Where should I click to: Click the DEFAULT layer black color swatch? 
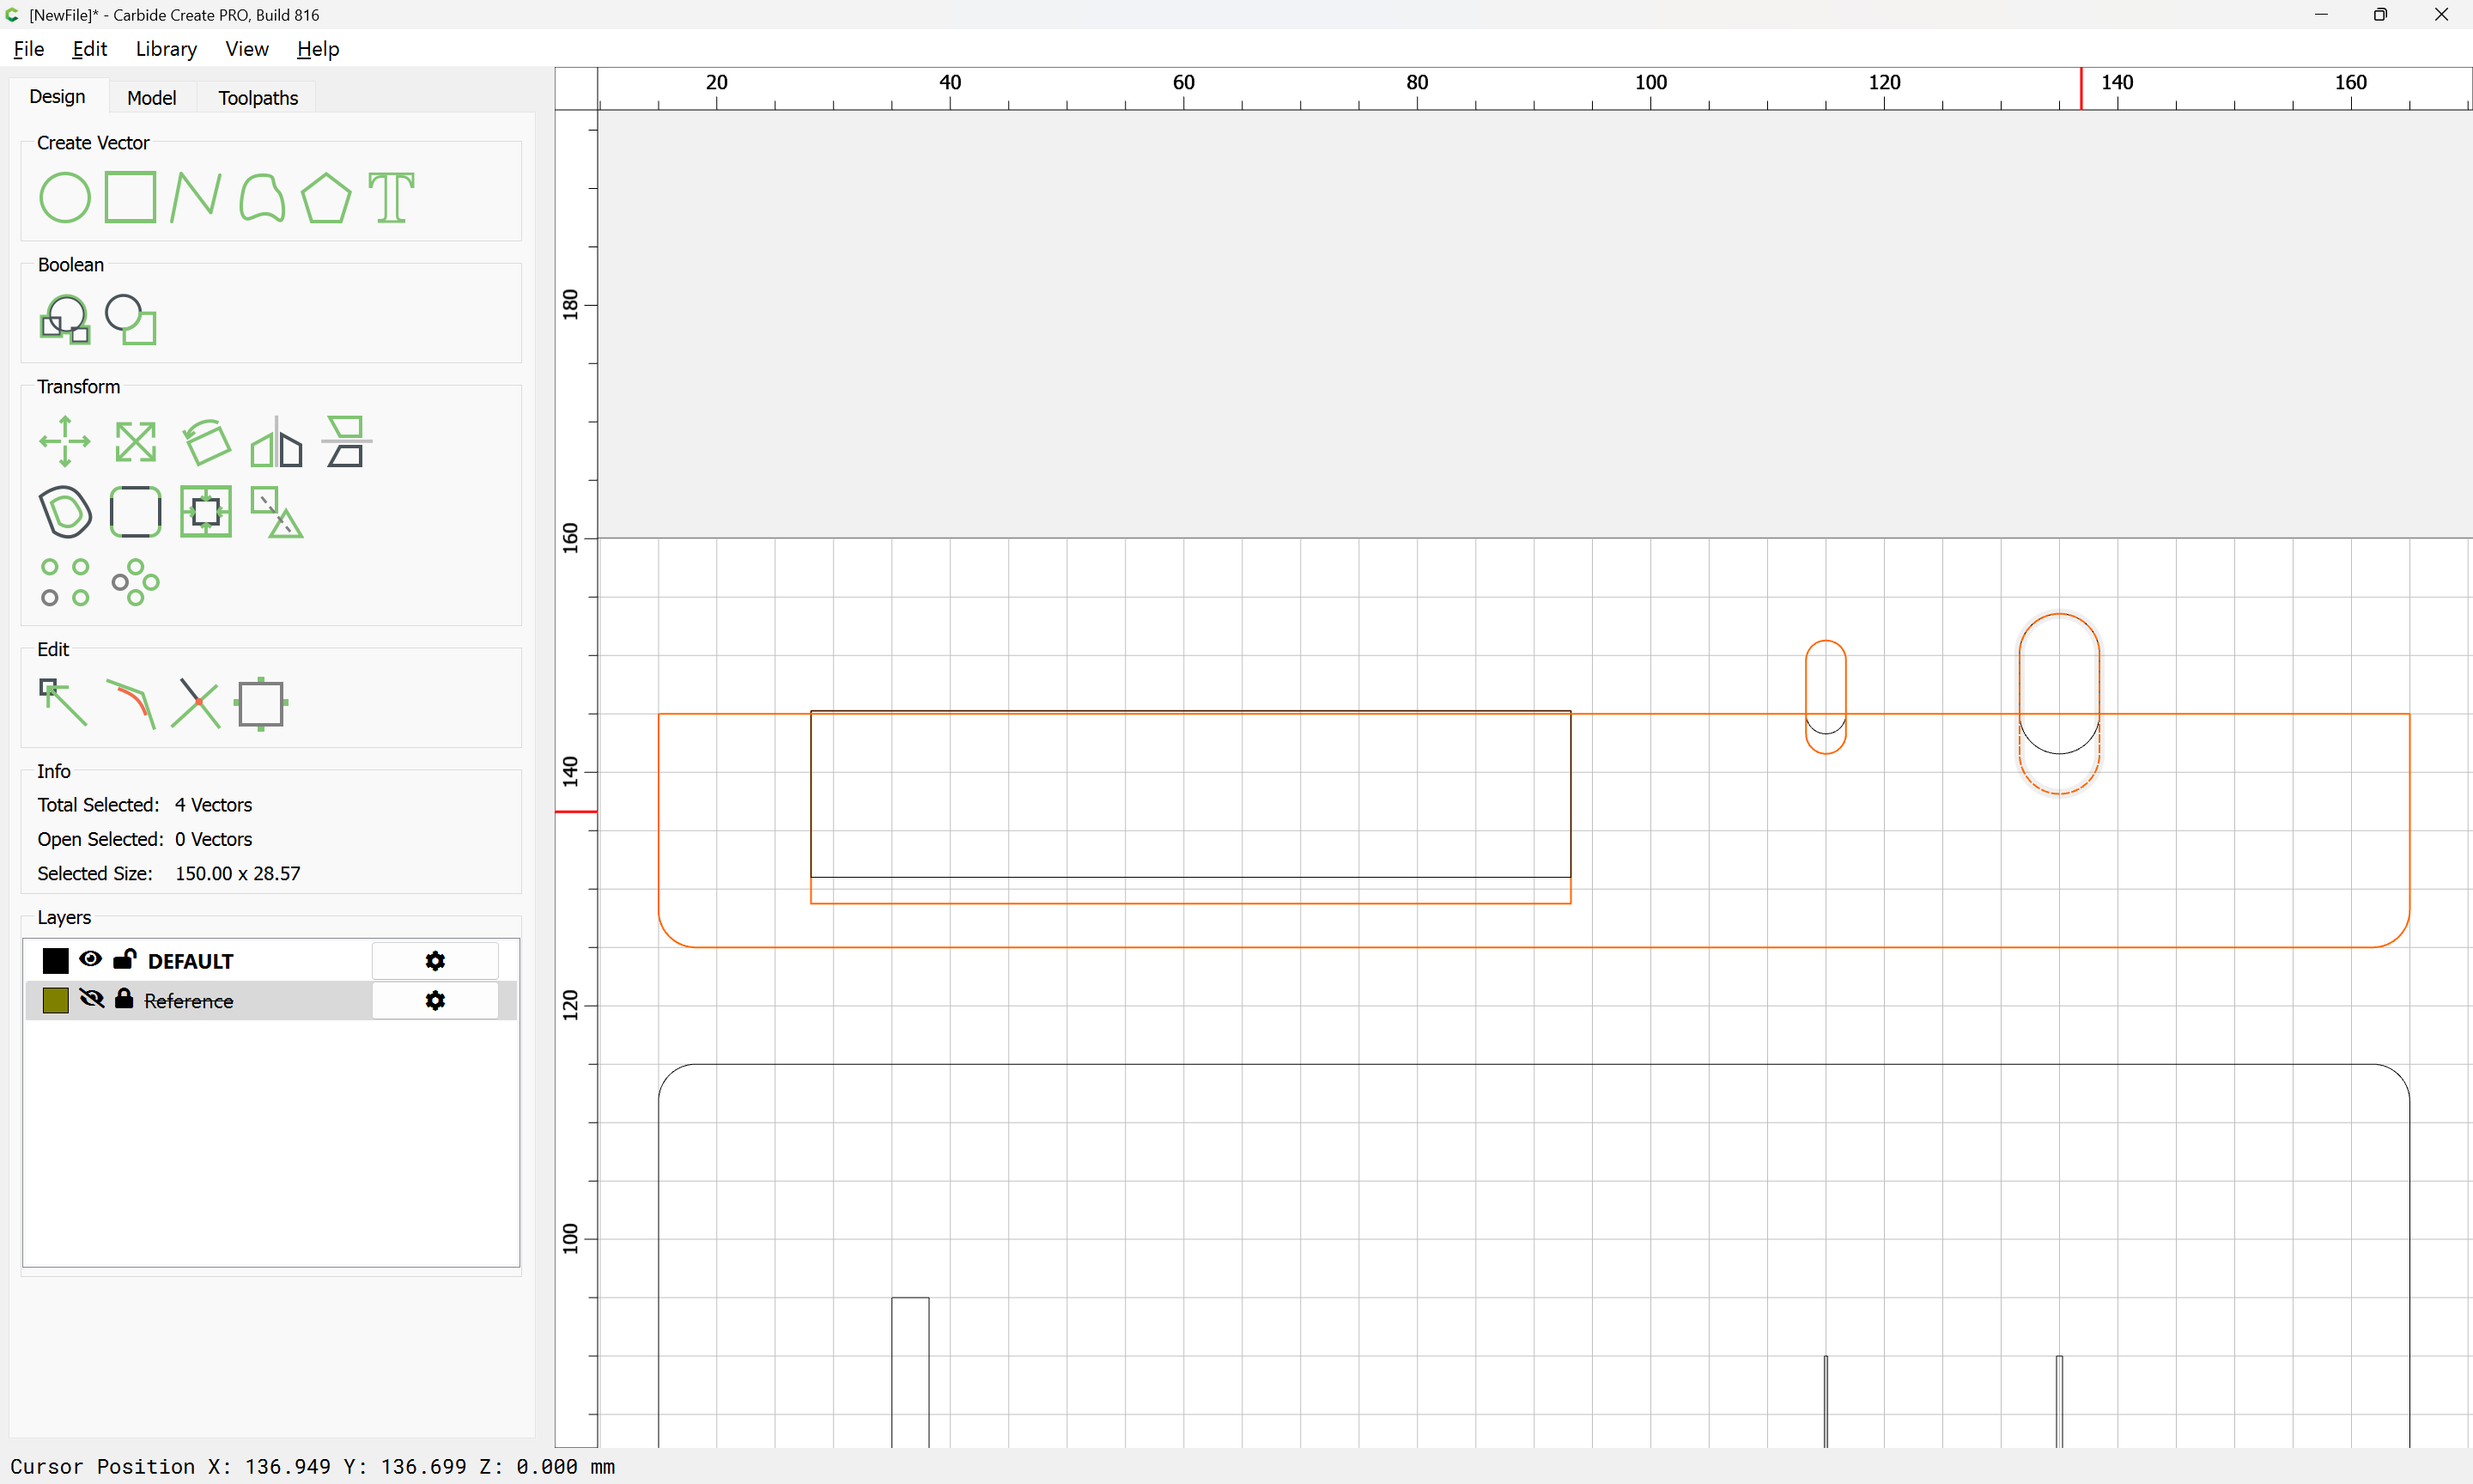[55, 961]
